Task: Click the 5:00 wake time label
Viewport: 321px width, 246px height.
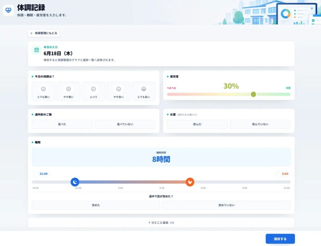Action: click(x=285, y=174)
